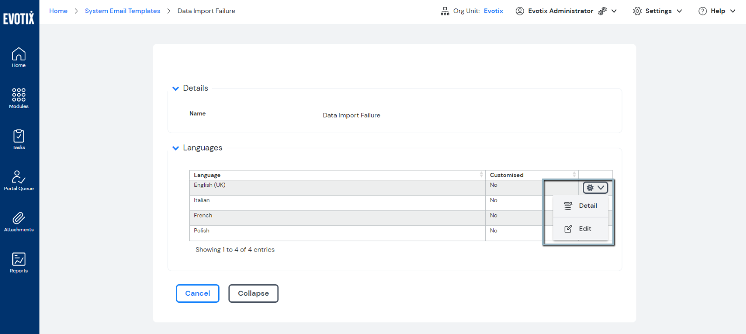Click Data Import Failure breadcrumb text
The width and height of the screenshot is (746, 334).
pos(206,11)
